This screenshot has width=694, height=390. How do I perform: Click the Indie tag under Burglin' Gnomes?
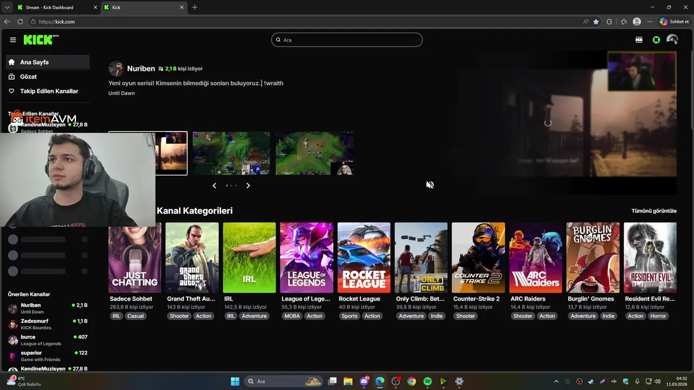coord(609,316)
